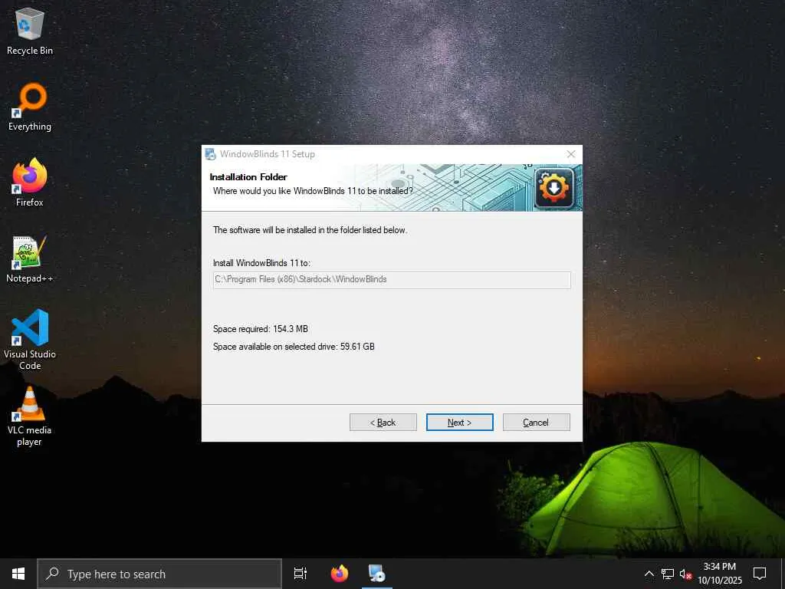Viewport: 785px width, 589px height.
Task: Open the Windows Start menu
Action: pyautogui.click(x=18, y=574)
